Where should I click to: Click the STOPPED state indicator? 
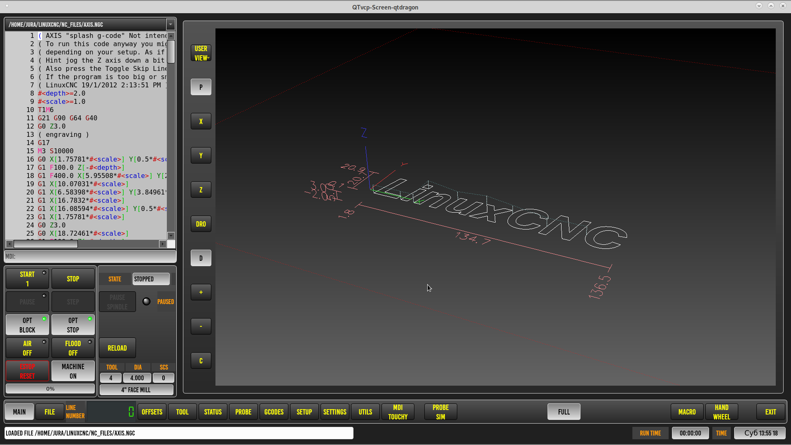tap(151, 279)
